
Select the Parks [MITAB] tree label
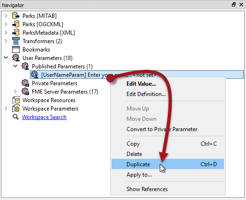(39, 16)
